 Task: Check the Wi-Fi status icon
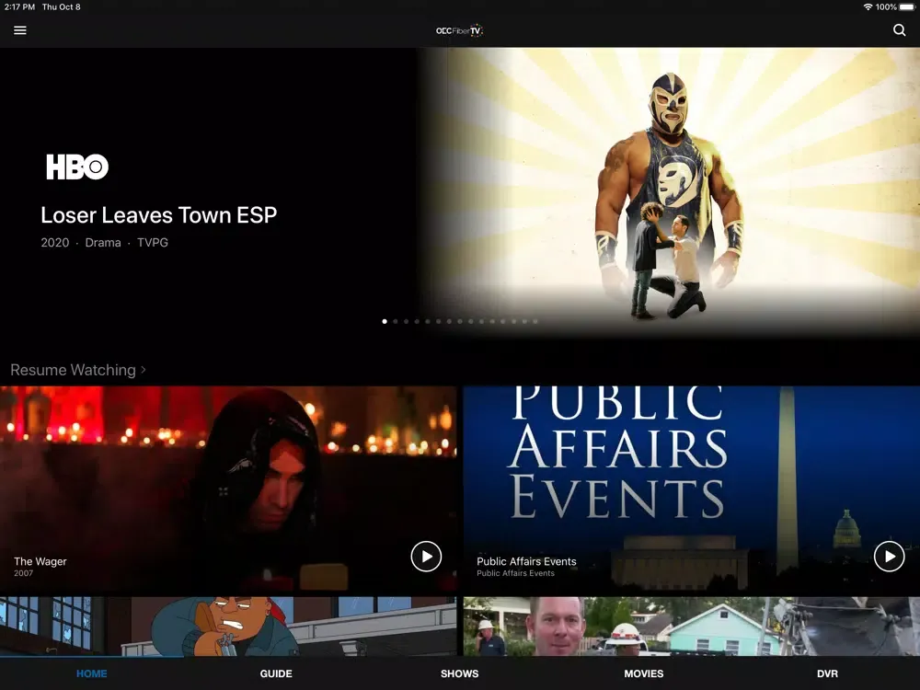click(x=868, y=7)
